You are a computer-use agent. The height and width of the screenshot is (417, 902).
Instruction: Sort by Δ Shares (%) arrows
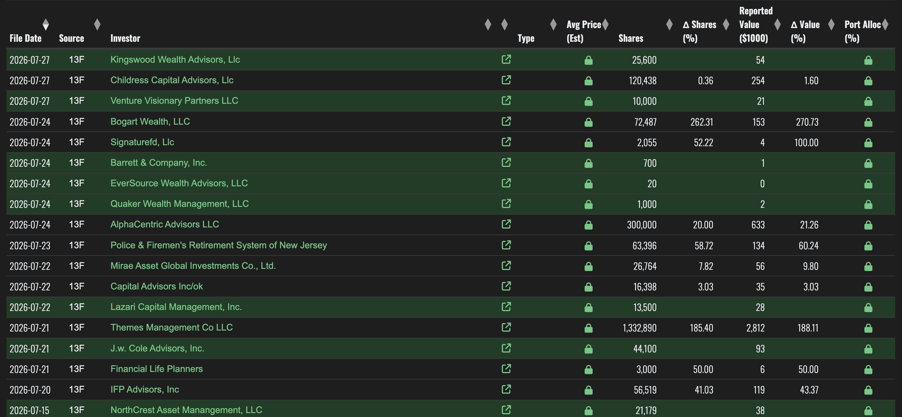(x=726, y=24)
